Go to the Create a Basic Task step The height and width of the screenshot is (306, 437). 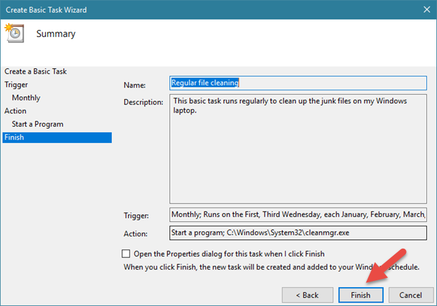tap(35, 71)
